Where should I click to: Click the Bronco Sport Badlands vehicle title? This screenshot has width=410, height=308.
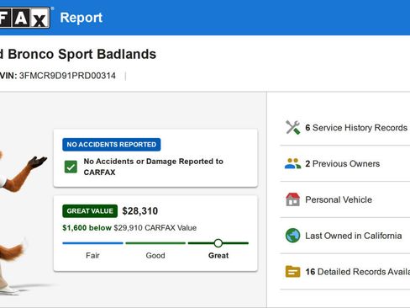point(78,54)
